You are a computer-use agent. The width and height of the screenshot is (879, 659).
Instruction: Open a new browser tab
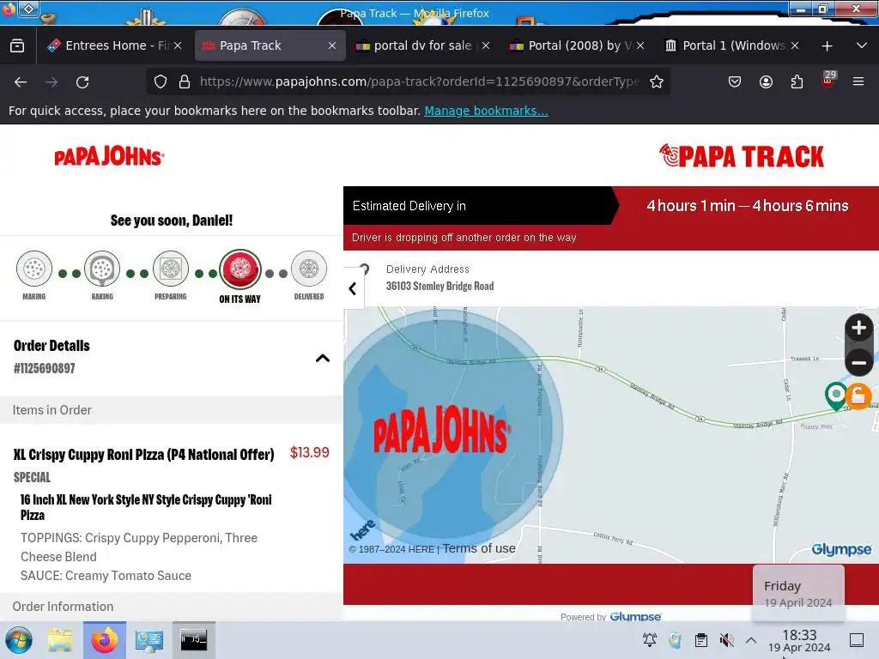[827, 46]
